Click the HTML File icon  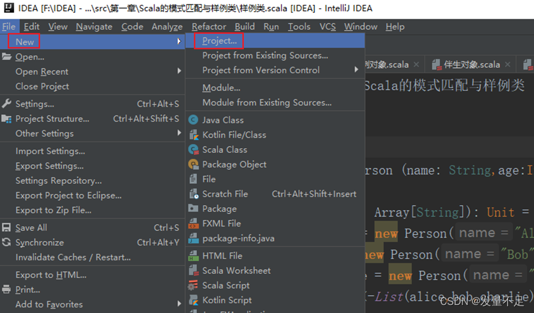coord(193,256)
